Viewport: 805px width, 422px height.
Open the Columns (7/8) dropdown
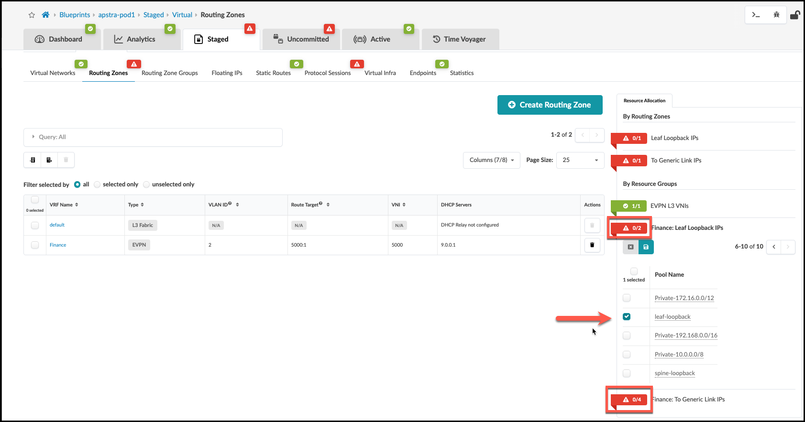coord(491,160)
